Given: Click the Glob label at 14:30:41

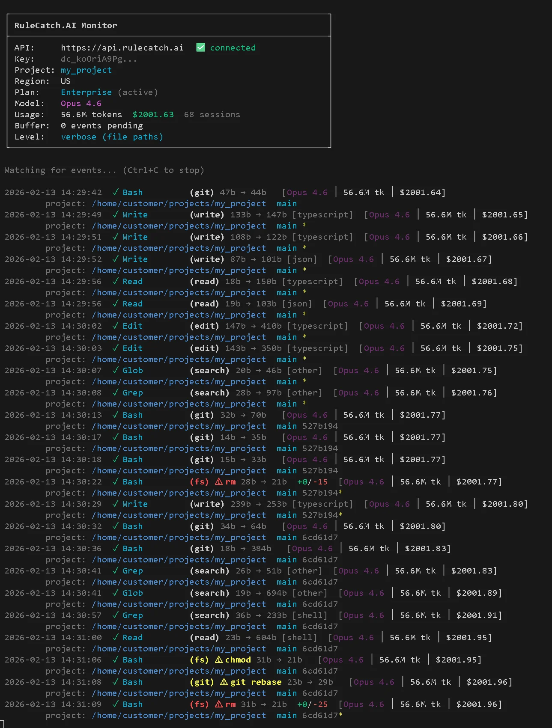Looking at the screenshot, I should pyautogui.click(x=133, y=593).
